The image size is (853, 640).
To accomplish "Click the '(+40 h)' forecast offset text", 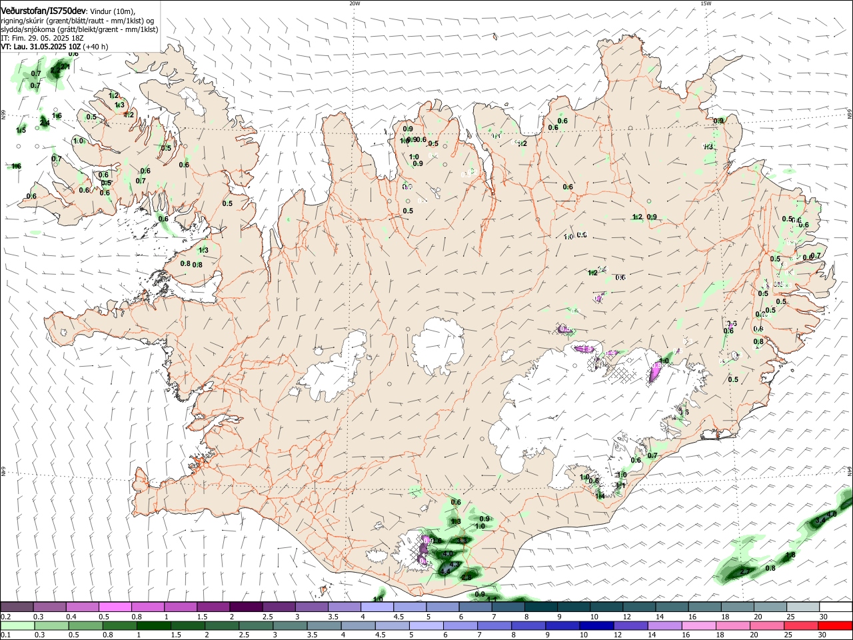I will (96, 47).
